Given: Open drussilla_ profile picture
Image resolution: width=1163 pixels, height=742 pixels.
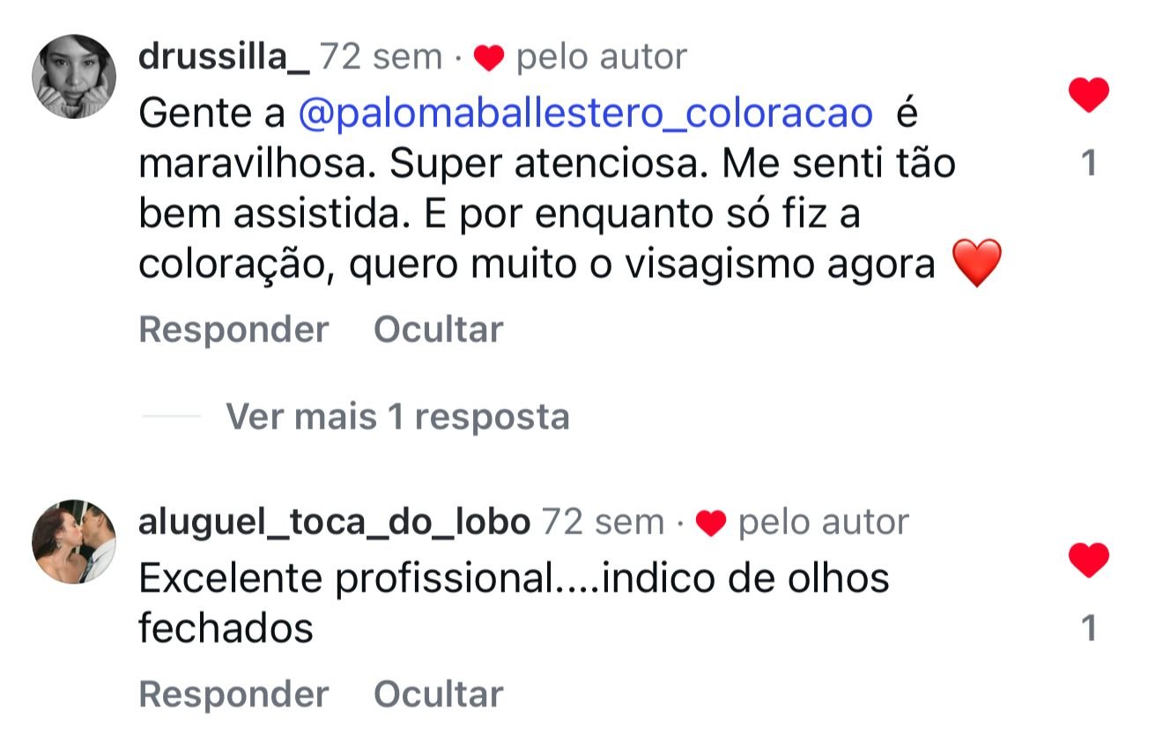Looking at the screenshot, I should (x=74, y=77).
